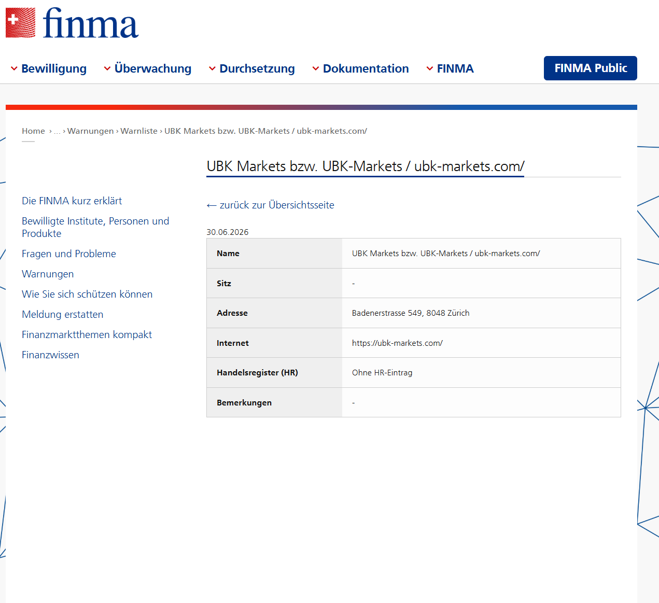Expand chevron beside Überwachung

coord(107,68)
